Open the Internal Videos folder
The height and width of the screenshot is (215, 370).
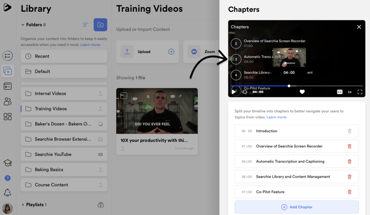click(x=64, y=94)
